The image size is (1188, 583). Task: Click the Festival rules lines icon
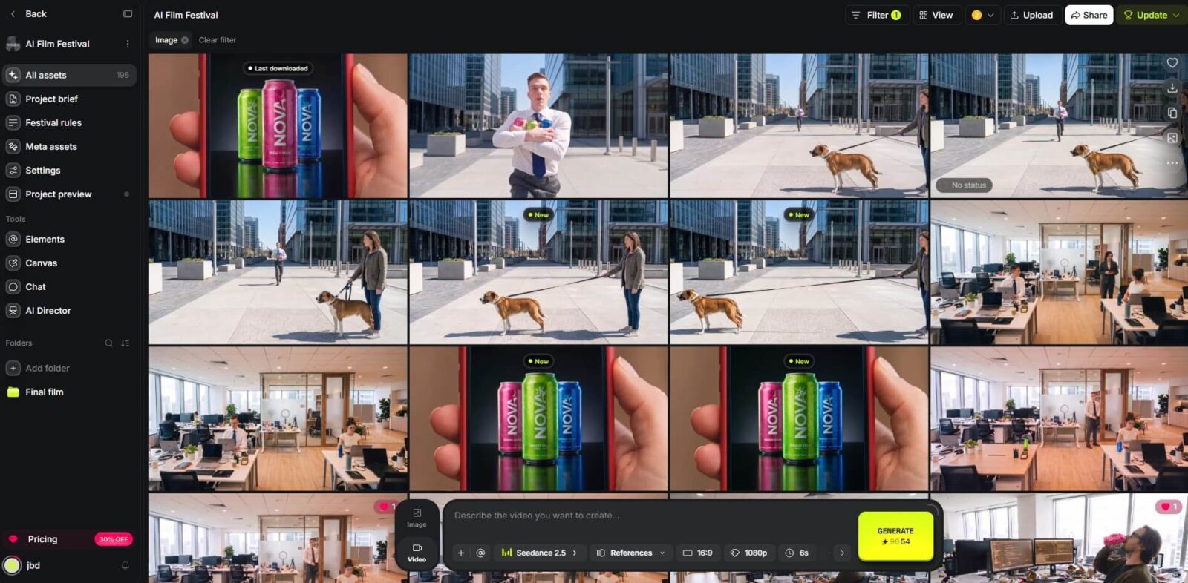13,122
